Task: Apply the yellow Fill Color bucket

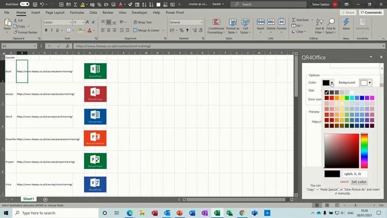Action: pos(80,30)
